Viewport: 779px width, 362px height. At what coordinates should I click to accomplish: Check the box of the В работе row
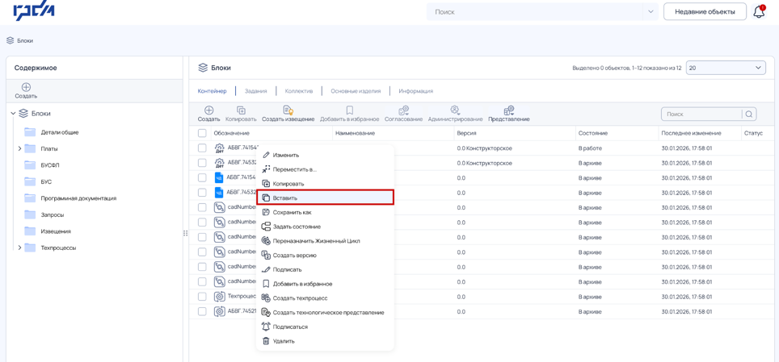coord(202,148)
